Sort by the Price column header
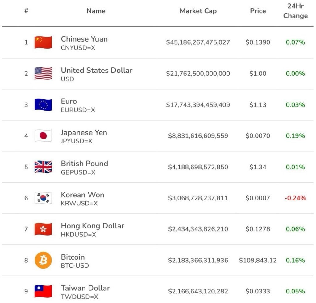This screenshot has height=303, width=316. 258,11
